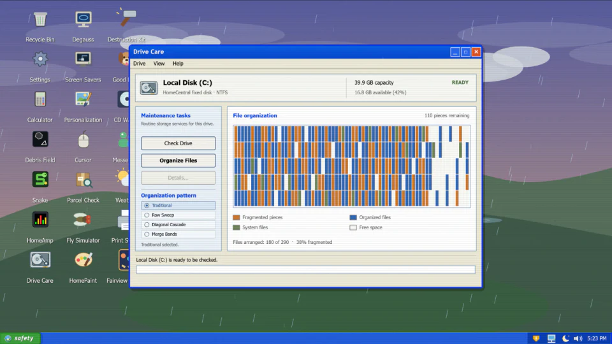
Task: Click the "Traditional selected." status text
Action: point(159,245)
